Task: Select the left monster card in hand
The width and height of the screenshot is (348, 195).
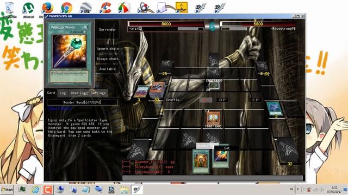Action: (201, 161)
